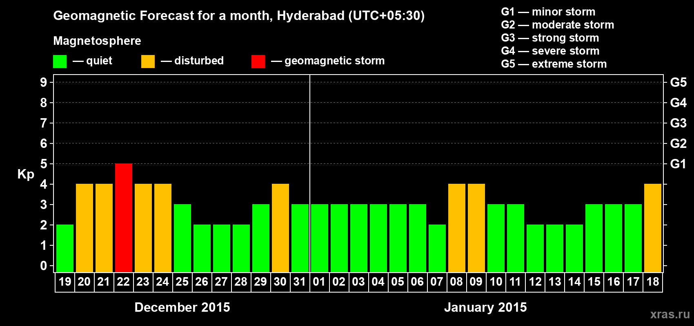The width and height of the screenshot is (694, 326).
Task: Click the green quiet legend swatch
Action: pyautogui.click(x=60, y=62)
